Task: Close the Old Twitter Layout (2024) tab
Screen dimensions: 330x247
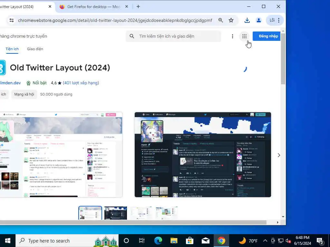Action: [x=50, y=6]
